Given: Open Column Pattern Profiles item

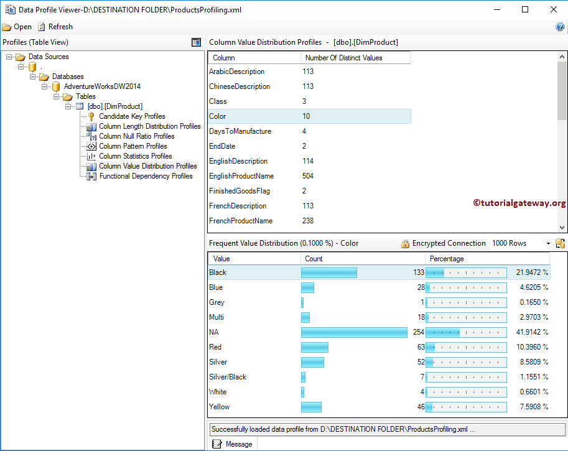Looking at the screenshot, I should pyautogui.click(x=133, y=146).
